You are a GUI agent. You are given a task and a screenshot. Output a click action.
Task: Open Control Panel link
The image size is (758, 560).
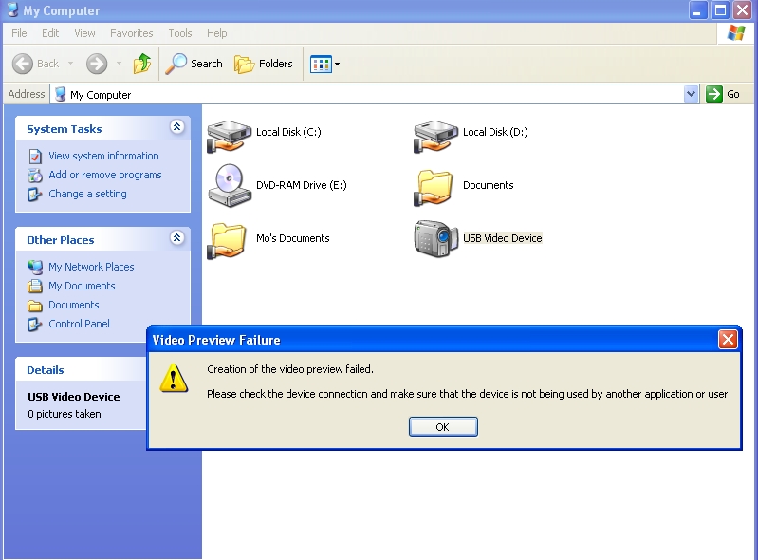tap(79, 324)
